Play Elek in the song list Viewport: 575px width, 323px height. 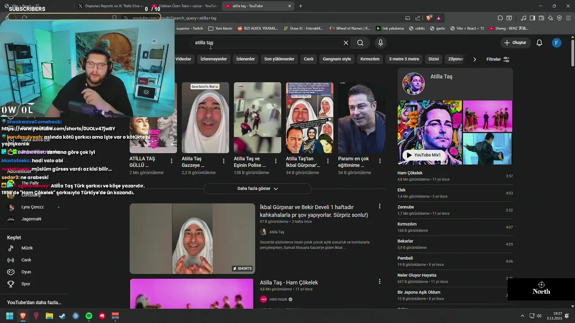click(455, 193)
